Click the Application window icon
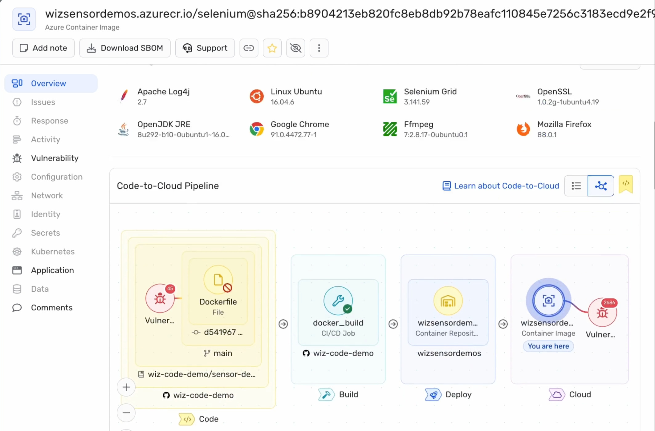655x431 pixels. coord(17,270)
